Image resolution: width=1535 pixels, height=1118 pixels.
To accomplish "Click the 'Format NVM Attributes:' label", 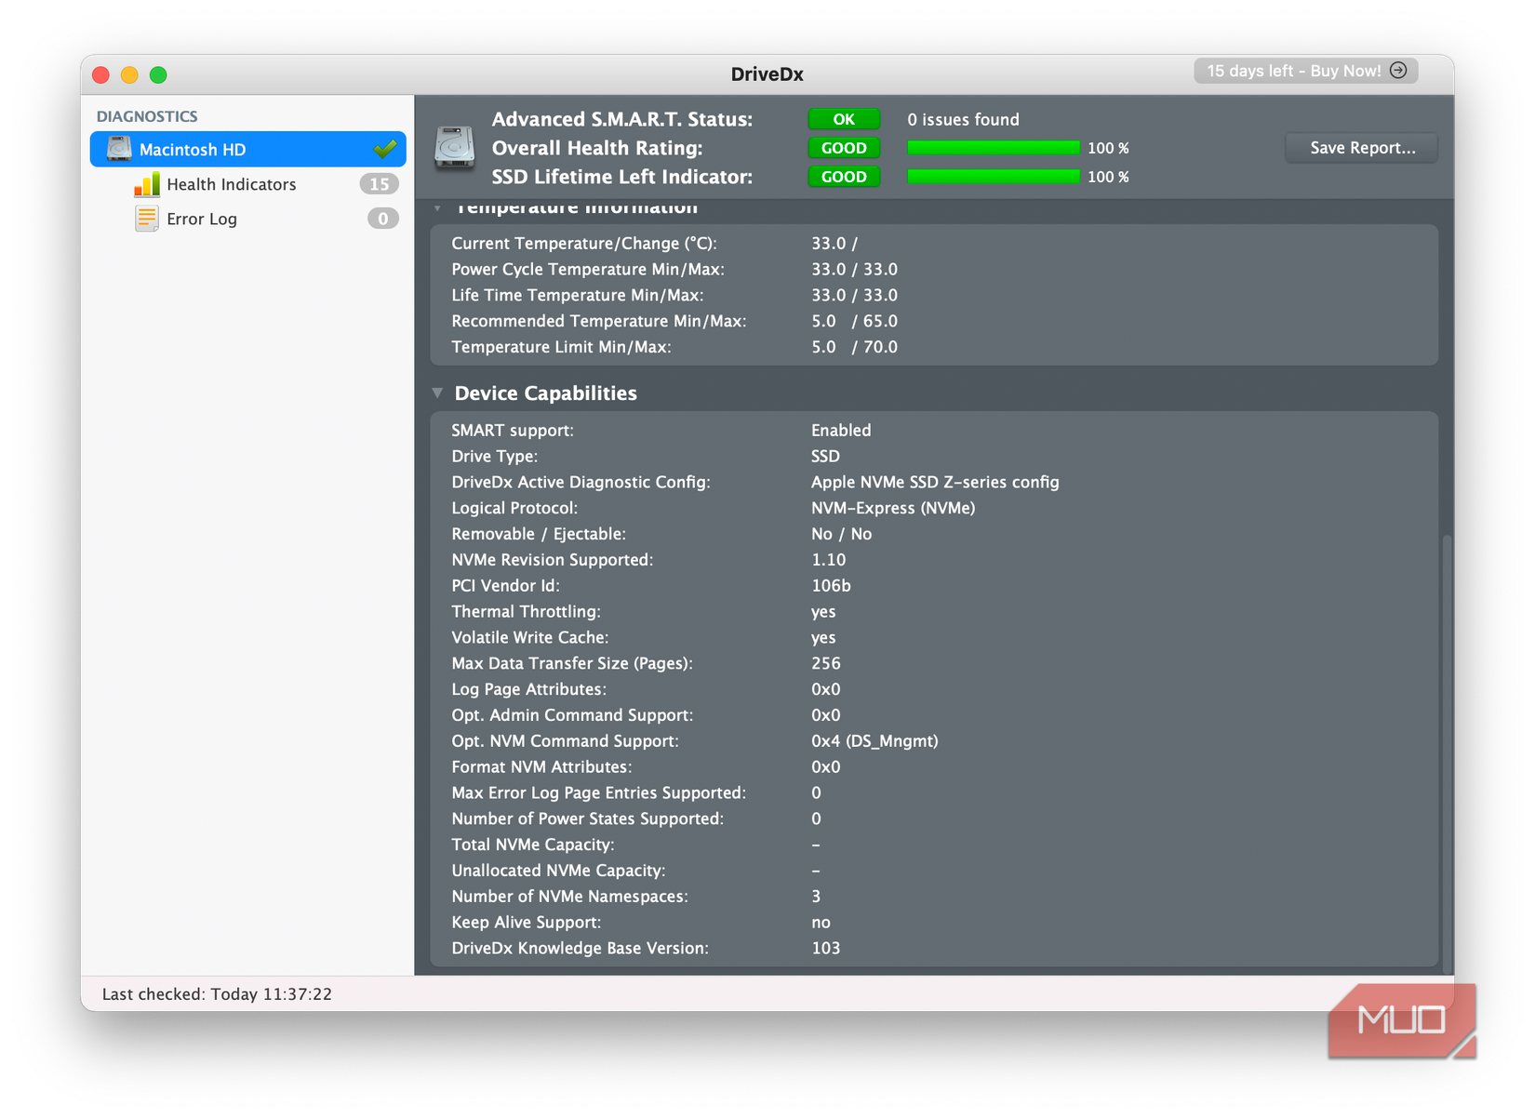I will tap(541, 767).
